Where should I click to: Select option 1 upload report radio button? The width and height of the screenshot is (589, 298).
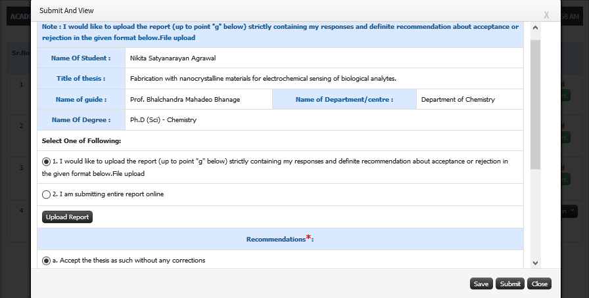pos(46,161)
